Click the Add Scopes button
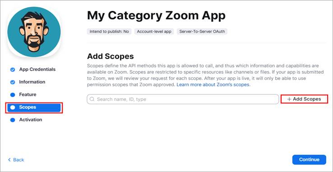This screenshot has width=333, height=172. (304, 99)
